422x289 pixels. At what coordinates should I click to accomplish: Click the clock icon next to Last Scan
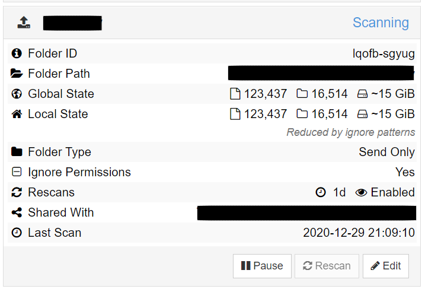point(17,233)
